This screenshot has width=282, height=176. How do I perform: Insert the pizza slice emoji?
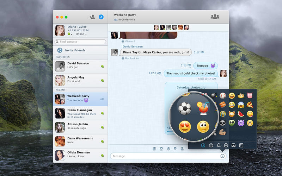point(250,105)
